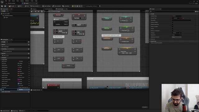Open the Category dropdown in Details

[x=176, y=33]
